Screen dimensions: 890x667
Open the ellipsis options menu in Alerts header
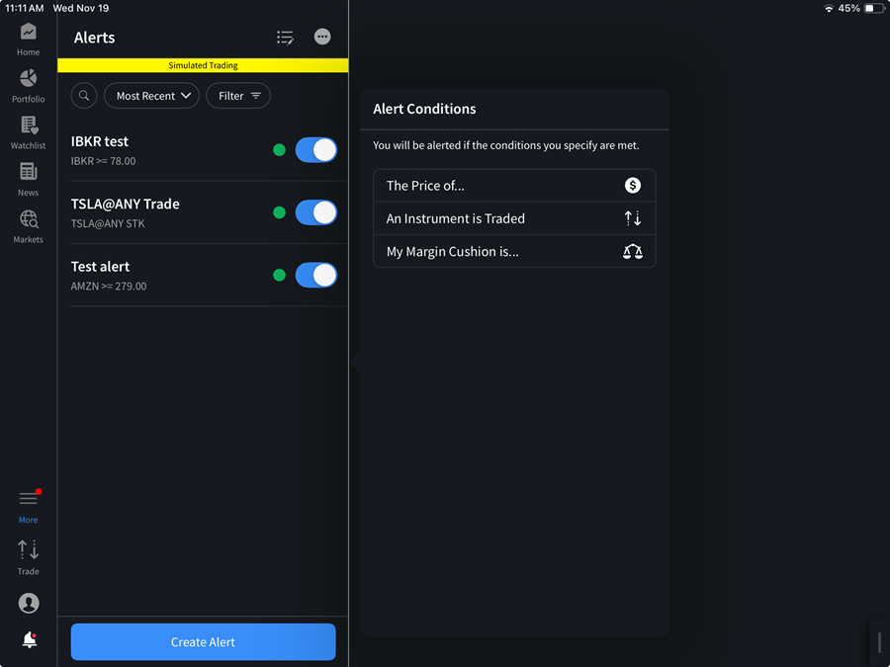(321, 37)
